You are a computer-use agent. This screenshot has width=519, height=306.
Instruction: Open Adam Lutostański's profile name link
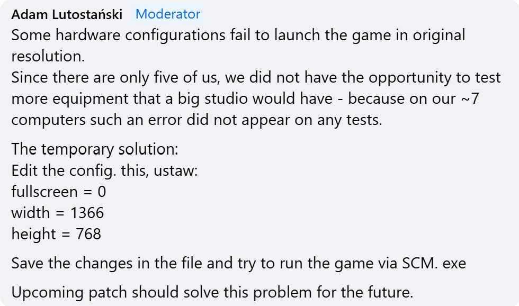(x=67, y=14)
